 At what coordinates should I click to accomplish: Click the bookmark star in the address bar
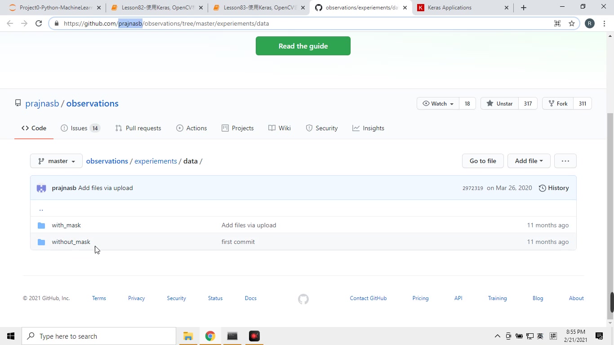tap(571, 23)
